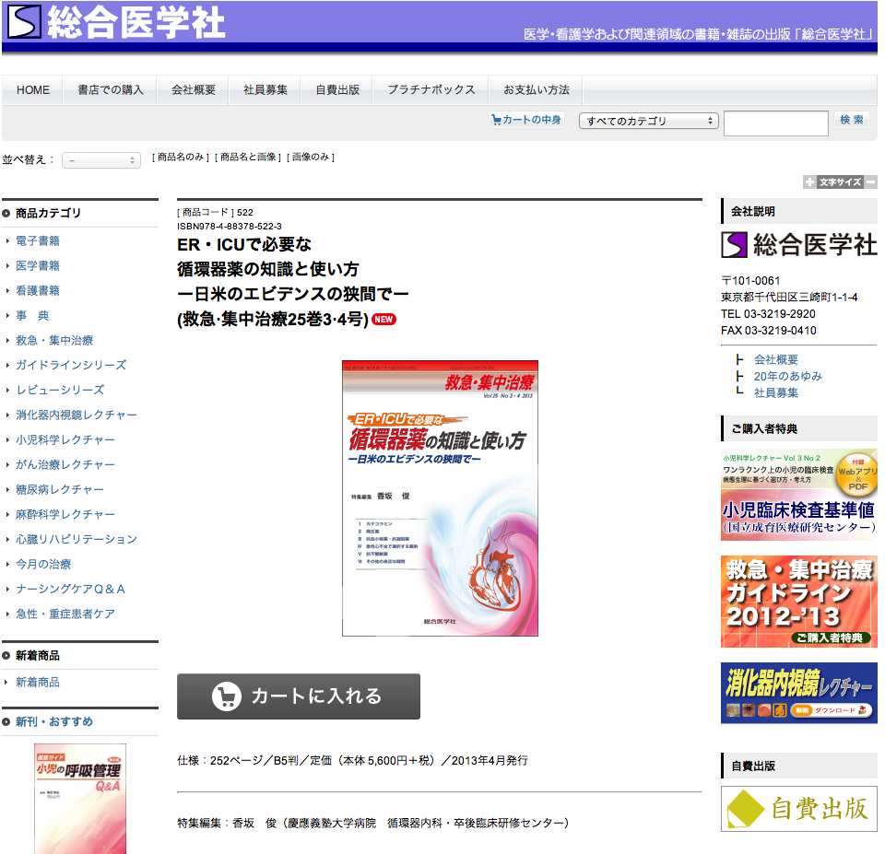The height and width of the screenshot is (854, 885).
Task: Open the ガイドラインシリーズ category
Action: pos(71,365)
